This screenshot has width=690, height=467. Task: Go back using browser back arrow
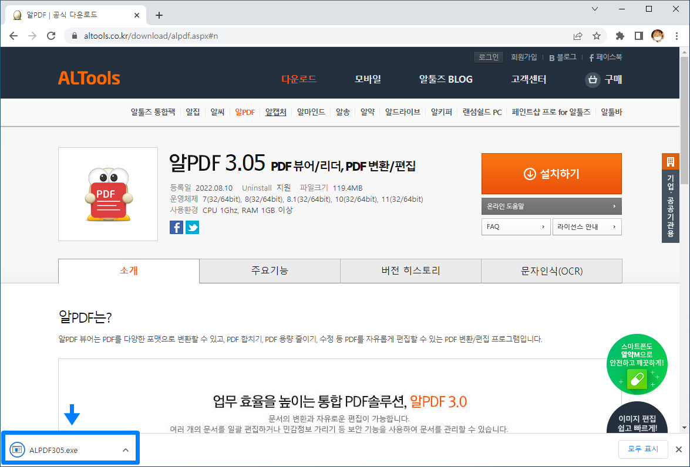[x=14, y=36]
